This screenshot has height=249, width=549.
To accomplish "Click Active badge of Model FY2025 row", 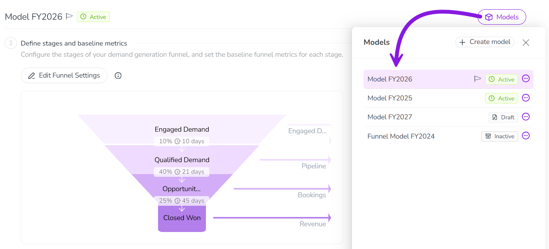I will click(x=501, y=98).
